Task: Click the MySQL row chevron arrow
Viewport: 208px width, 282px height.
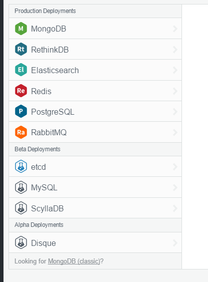Action: 175,187
